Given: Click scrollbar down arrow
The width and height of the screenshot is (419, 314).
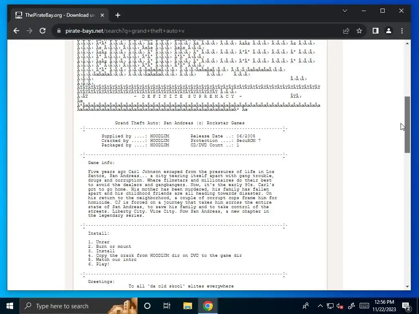Looking at the screenshot, I should point(407,287).
